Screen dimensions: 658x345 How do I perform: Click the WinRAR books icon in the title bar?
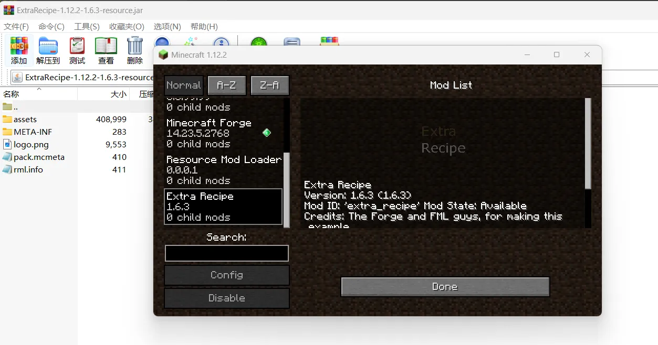tap(9, 10)
